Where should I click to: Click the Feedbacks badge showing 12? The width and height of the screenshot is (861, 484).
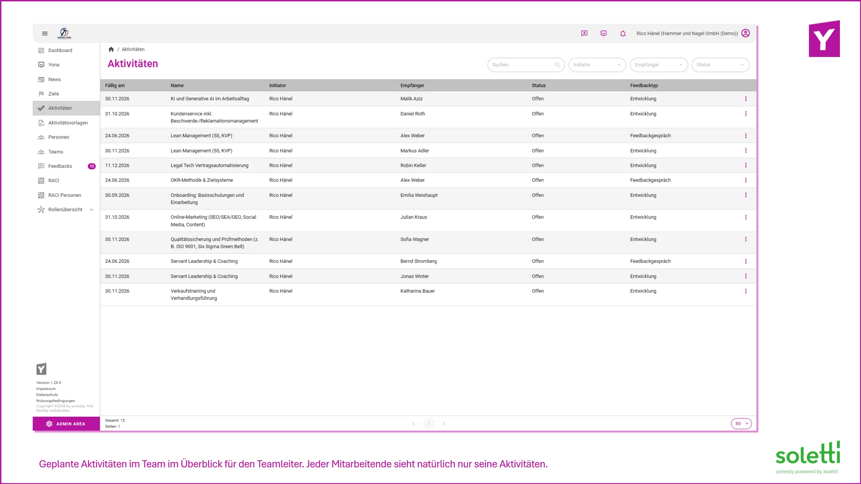[92, 166]
